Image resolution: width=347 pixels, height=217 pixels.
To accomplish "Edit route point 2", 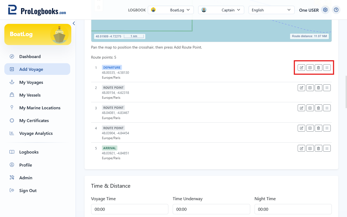I will pyautogui.click(x=301, y=88).
